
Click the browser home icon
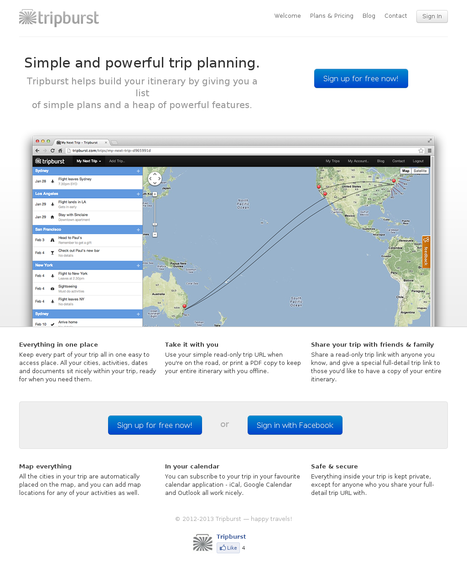60,151
